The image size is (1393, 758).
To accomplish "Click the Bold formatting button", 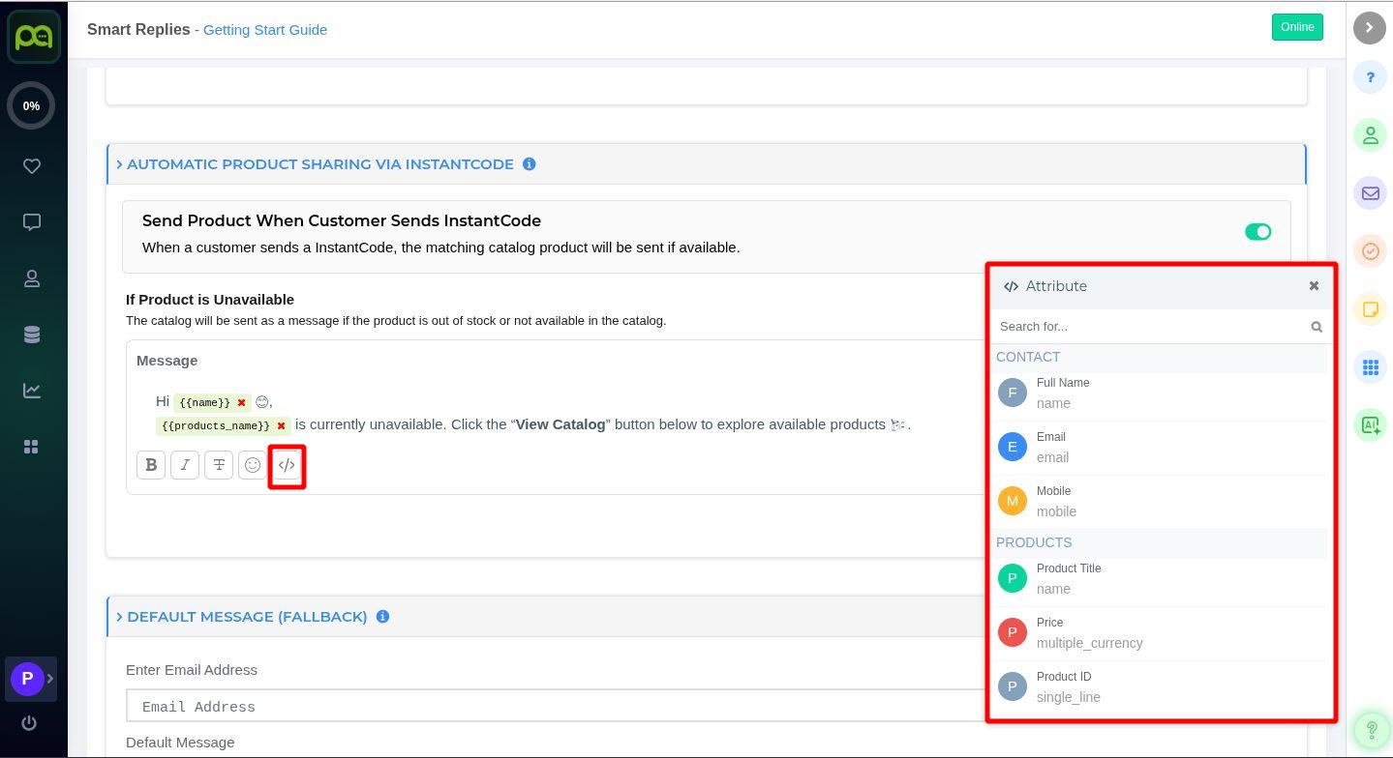I will (x=151, y=465).
